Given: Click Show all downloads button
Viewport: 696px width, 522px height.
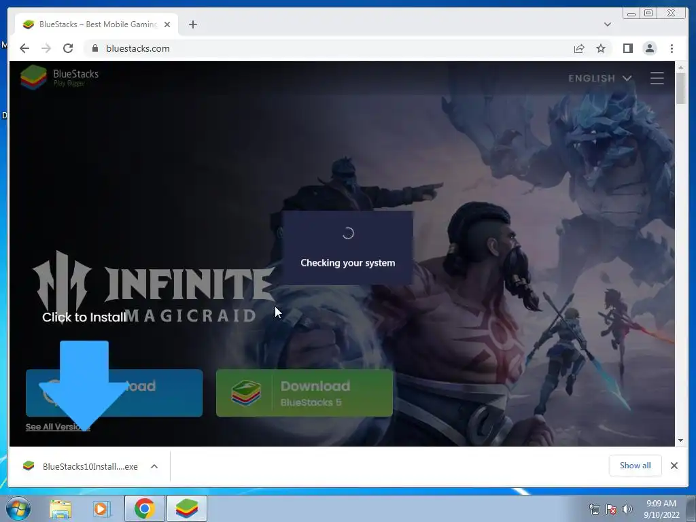Looking at the screenshot, I should 636,465.
